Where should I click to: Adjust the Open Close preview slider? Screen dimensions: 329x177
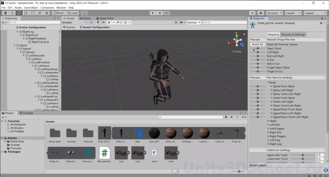258,48
